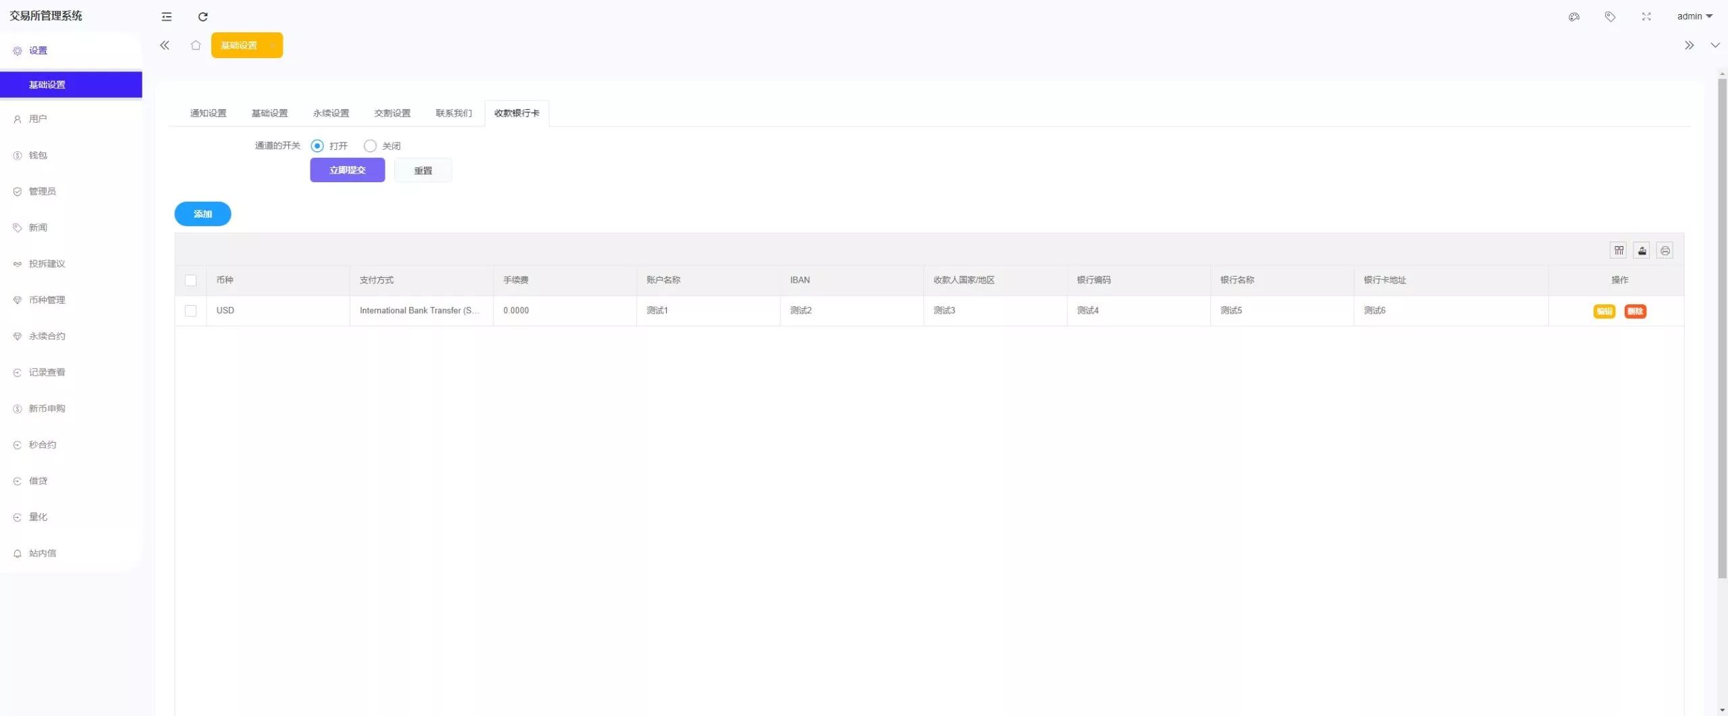Collapse the sidebar menu icon
Viewport: 1728px width, 716px height.
click(167, 17)
